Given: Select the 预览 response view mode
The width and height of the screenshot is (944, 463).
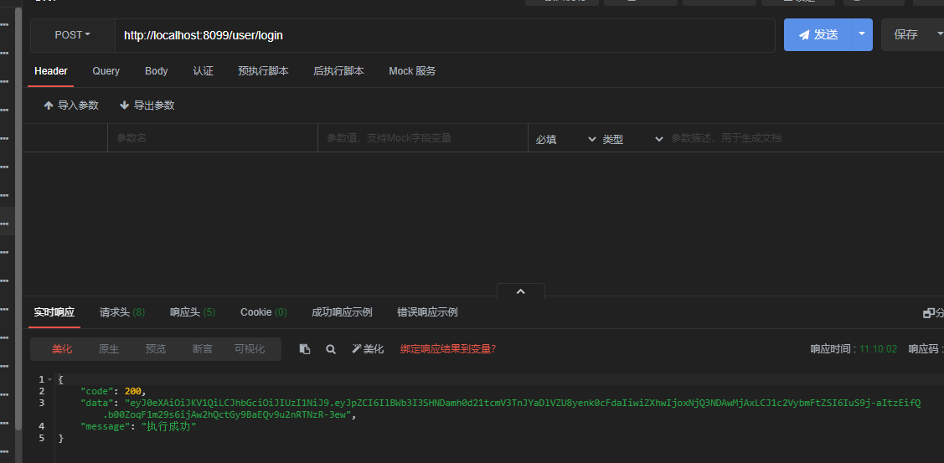Looking at the screenshot, I should pyautogui.click(x=155, y=348).
